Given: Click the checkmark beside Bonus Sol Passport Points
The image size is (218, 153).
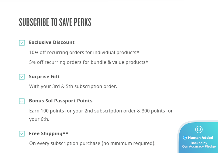Looking at the screenshot, I should [x=22, y=101].
